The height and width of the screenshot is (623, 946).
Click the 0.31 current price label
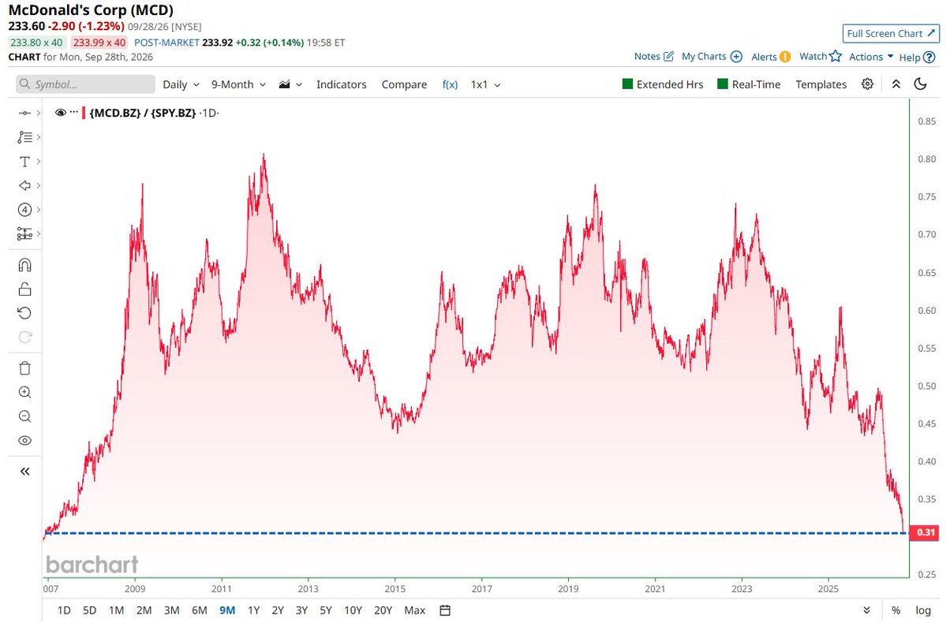tap(924, 532)
